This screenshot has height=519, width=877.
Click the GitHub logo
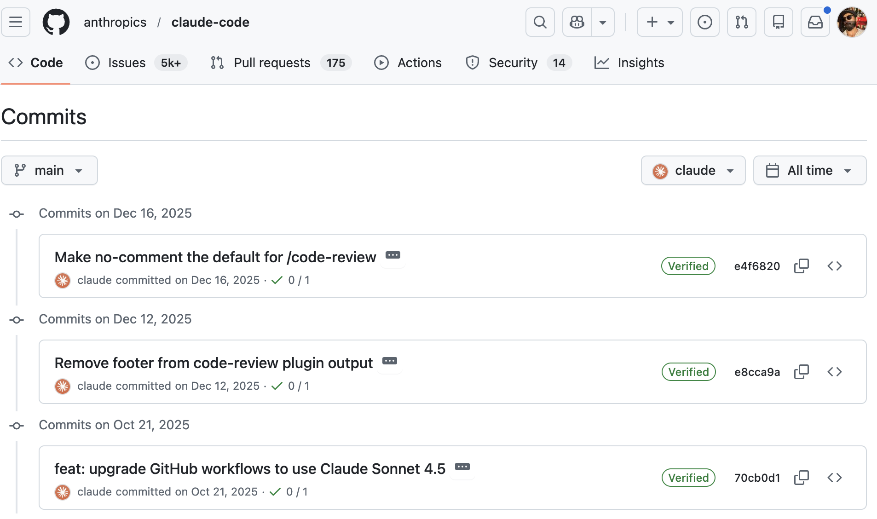(x=56, y=22)
